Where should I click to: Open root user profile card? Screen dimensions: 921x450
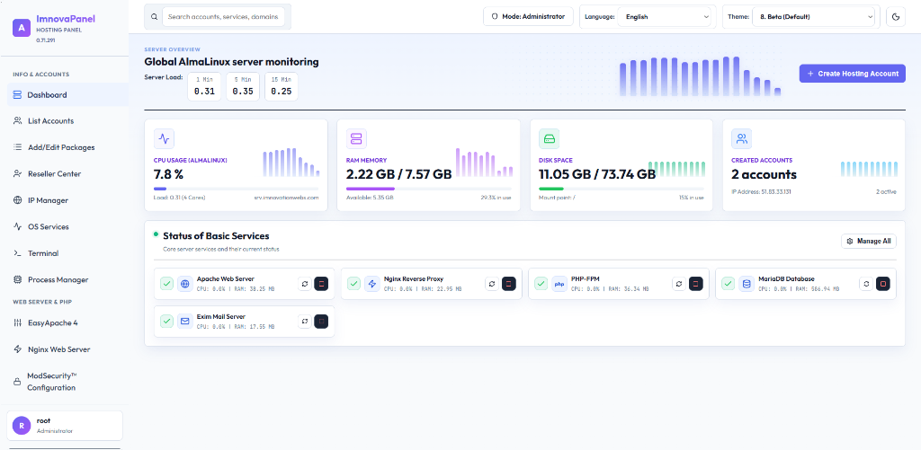[64, 426]
